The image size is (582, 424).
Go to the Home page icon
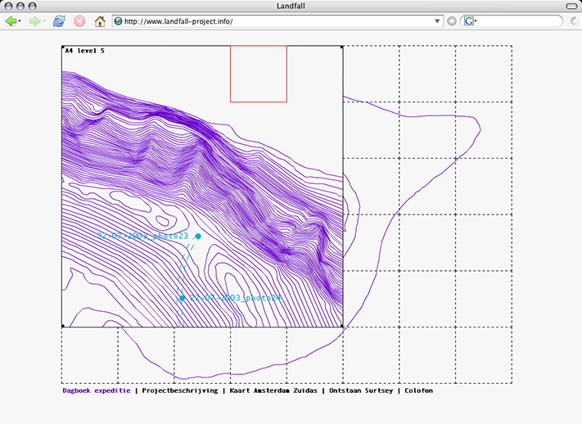coord(100,21)
